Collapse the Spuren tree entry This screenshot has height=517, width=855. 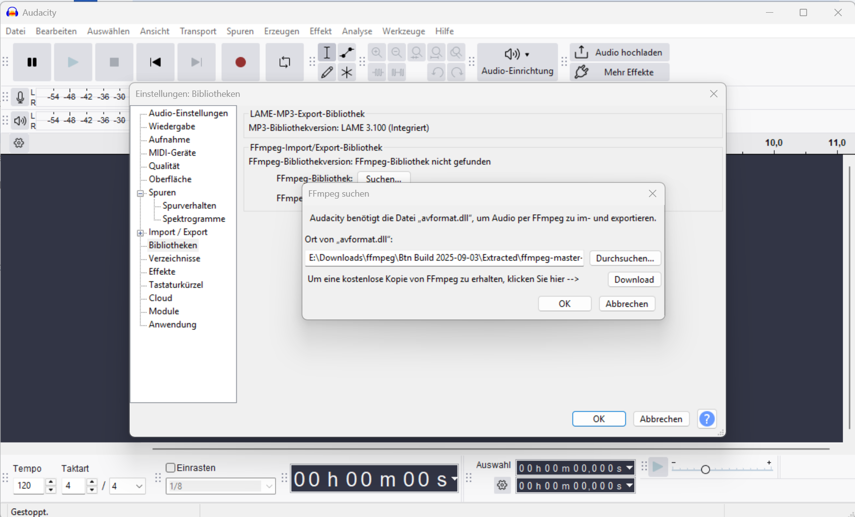coord(140,192)
